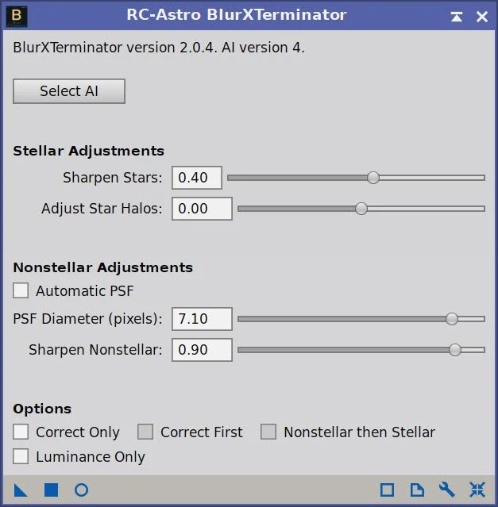Click the BlurXTerminator B logo icon
This screenshot has width=498, height=507.
click(x=17, y=17)
